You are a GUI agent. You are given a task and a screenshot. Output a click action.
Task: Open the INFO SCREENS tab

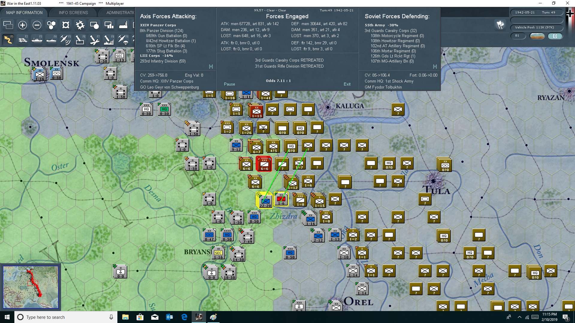[x=73, y=13]
